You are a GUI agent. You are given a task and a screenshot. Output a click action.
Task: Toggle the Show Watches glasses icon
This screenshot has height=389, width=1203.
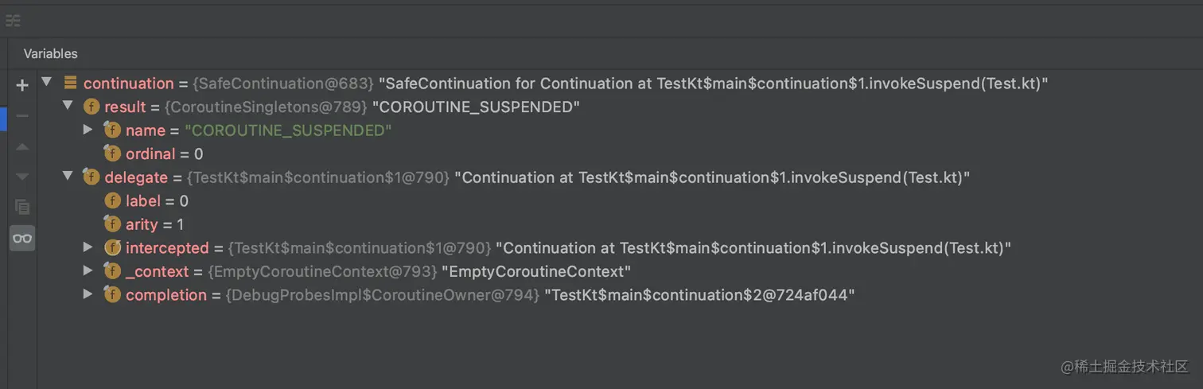22,238
